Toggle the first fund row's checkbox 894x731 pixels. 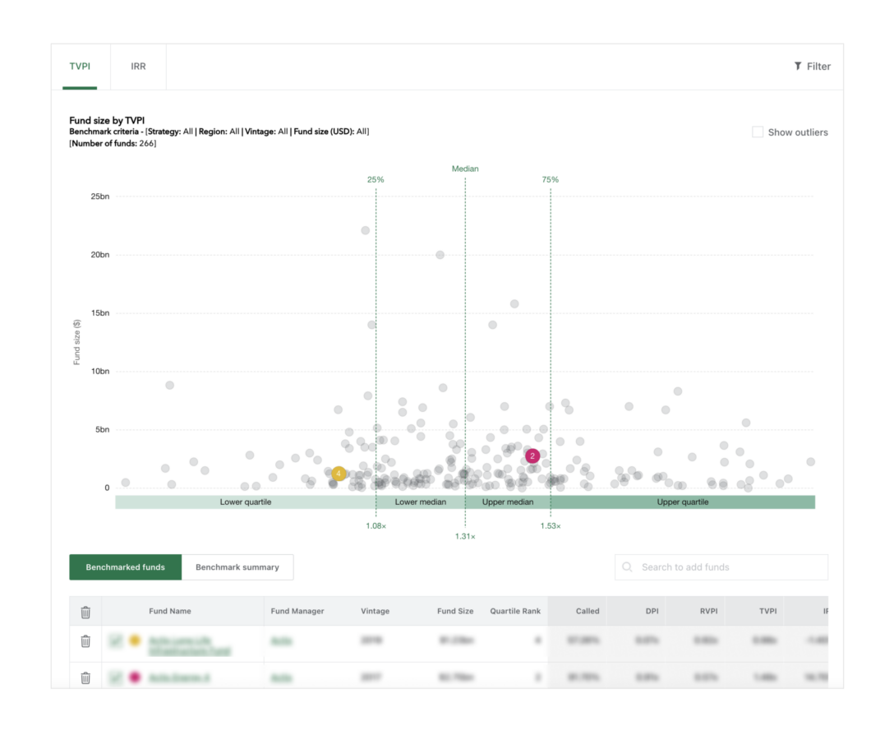click(x=116, y=641)
